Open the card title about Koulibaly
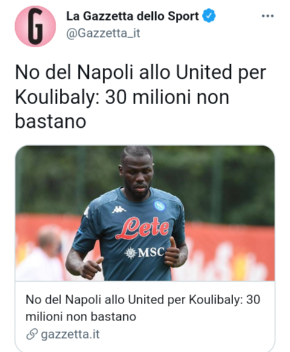The image size is (290, 352). 143,308
